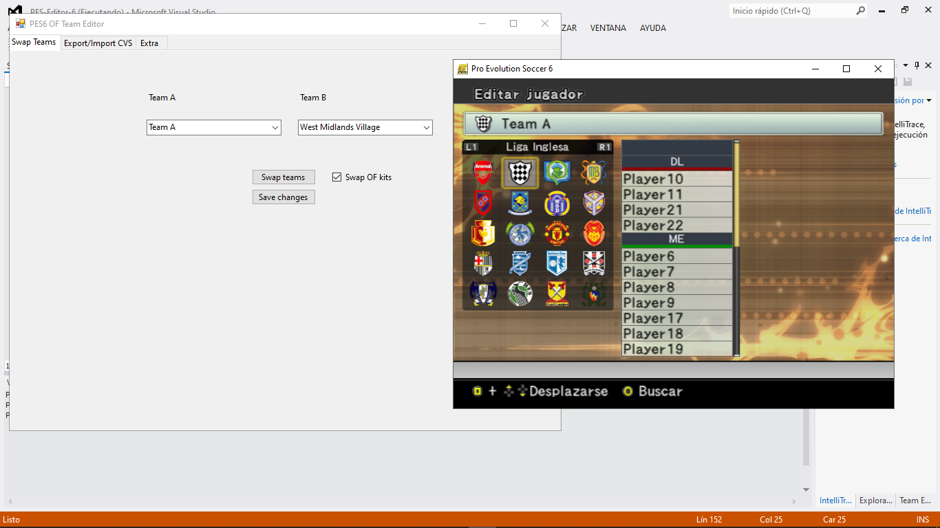Viewport: 940px width, 528px height.
Task: Pick the purple hexagon crest with white Y
Action: pos(593,203)
